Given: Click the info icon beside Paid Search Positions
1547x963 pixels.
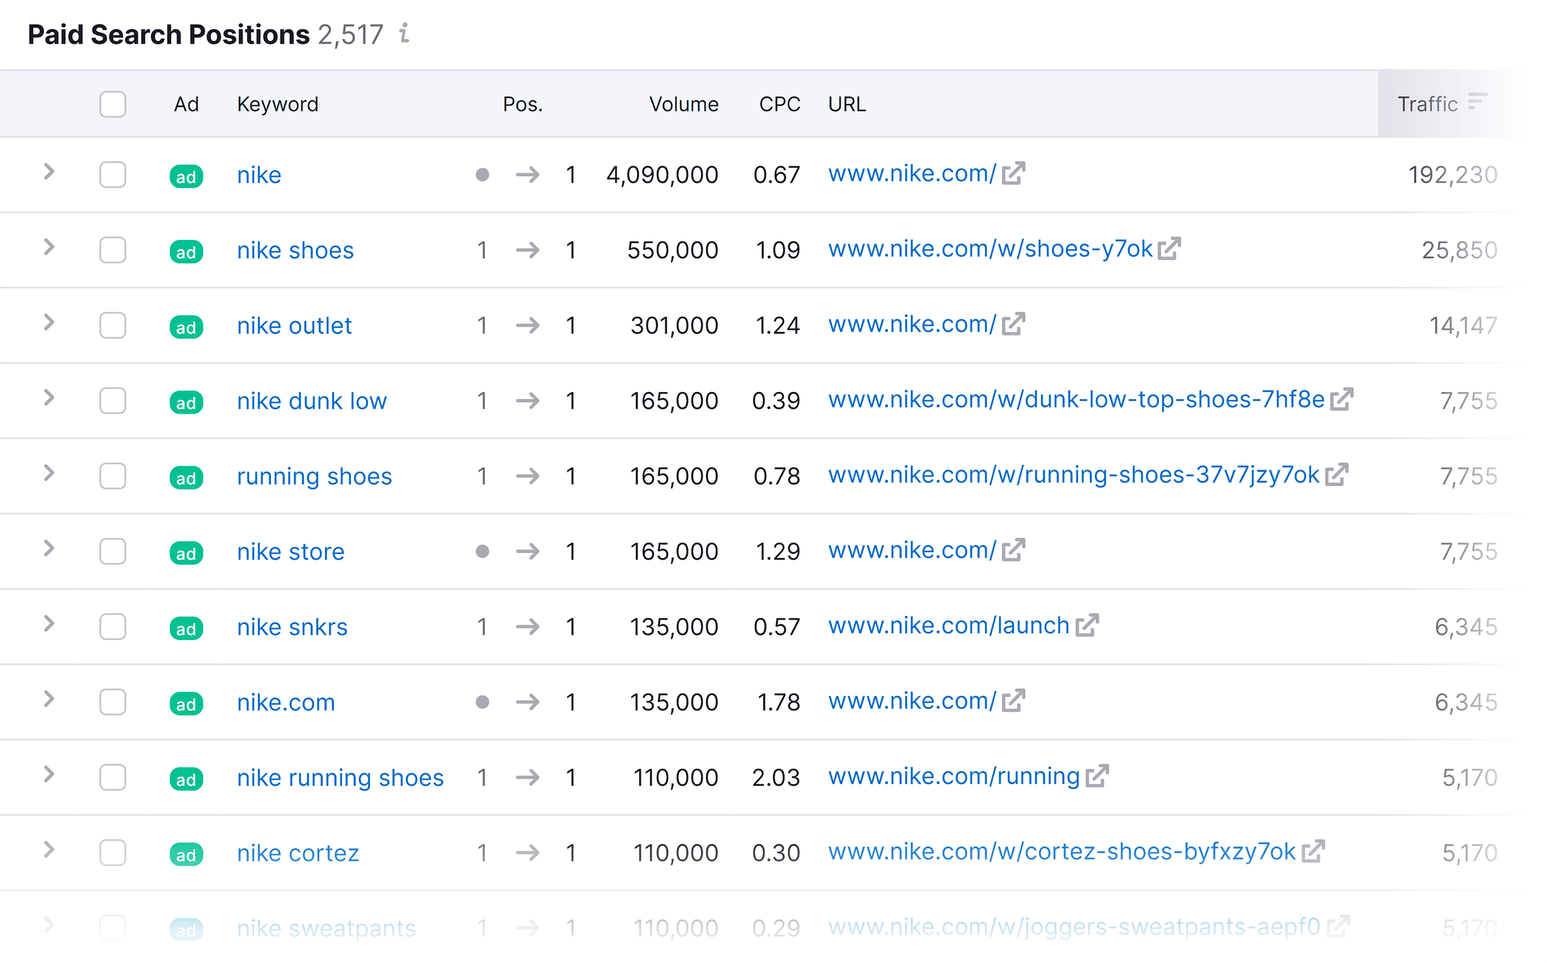Looking at the screenshot, I should click(x=404, y=35).
